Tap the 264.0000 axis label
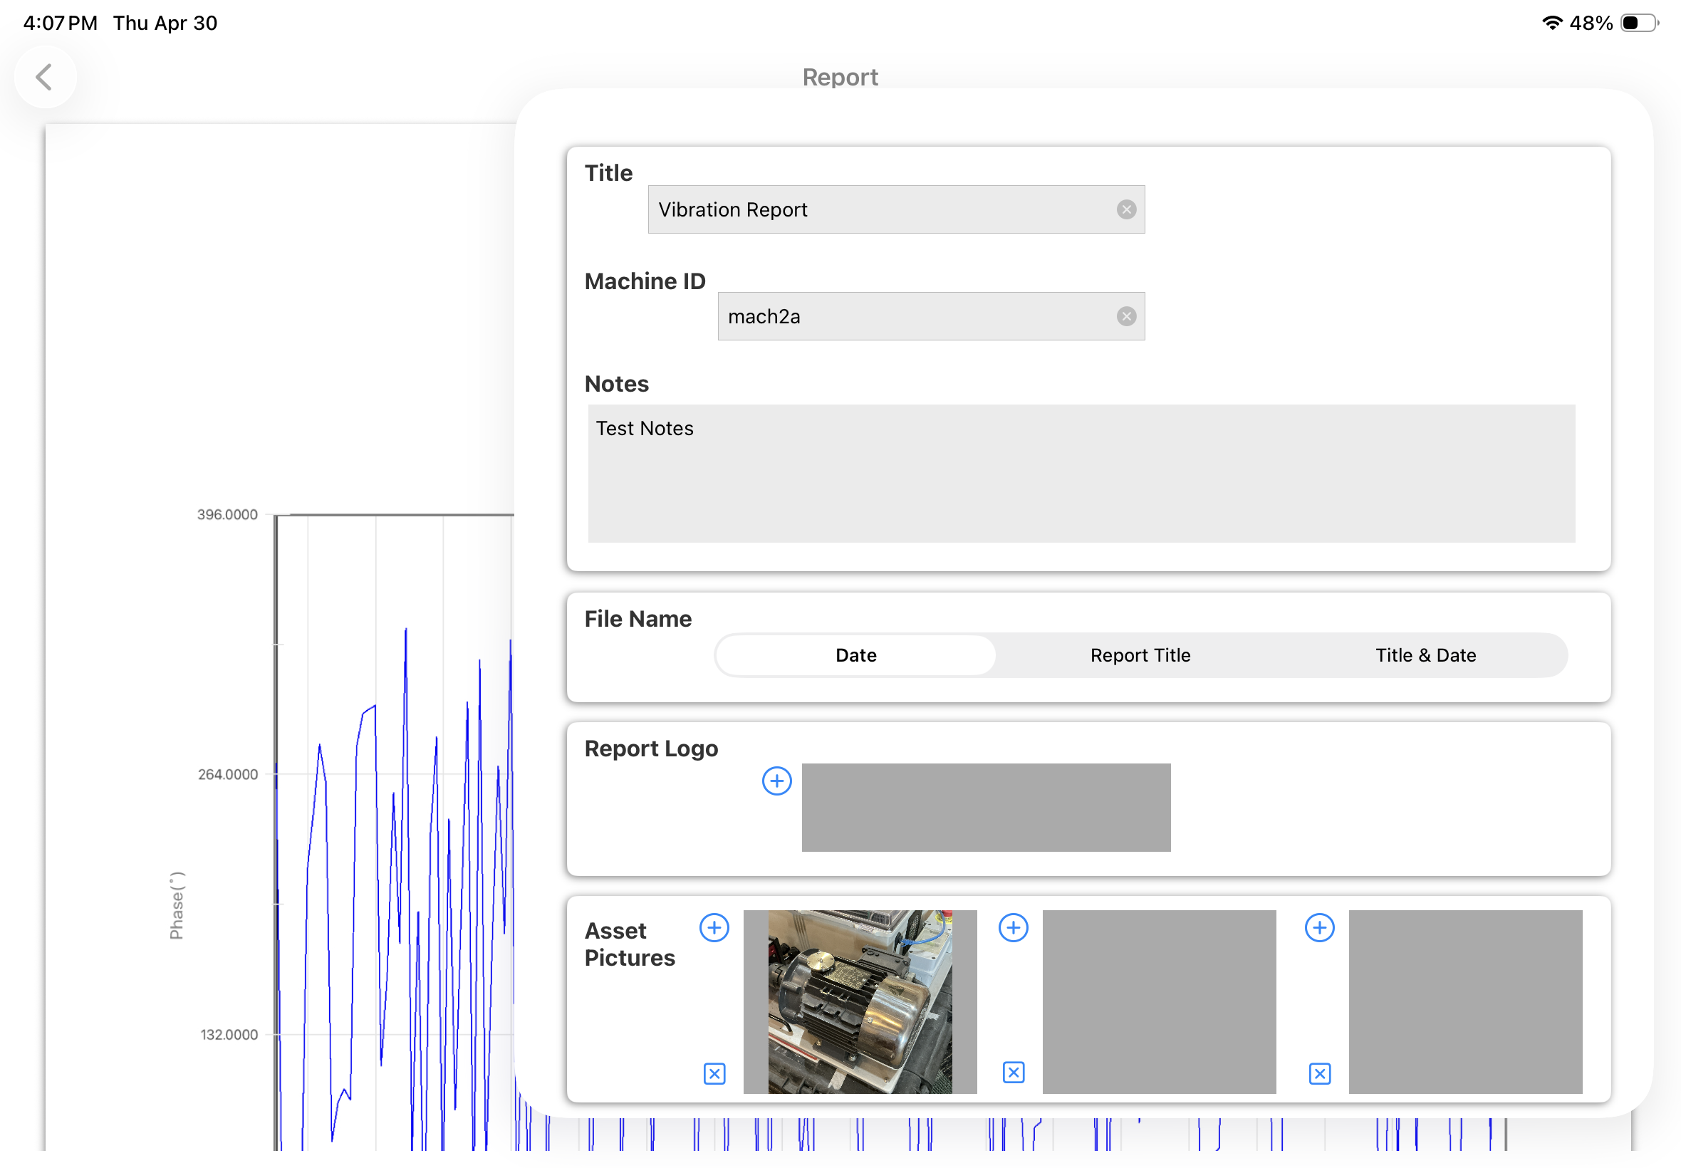Image resolution: width=1681 pixels, height=1168 pixels. [228, 774]
